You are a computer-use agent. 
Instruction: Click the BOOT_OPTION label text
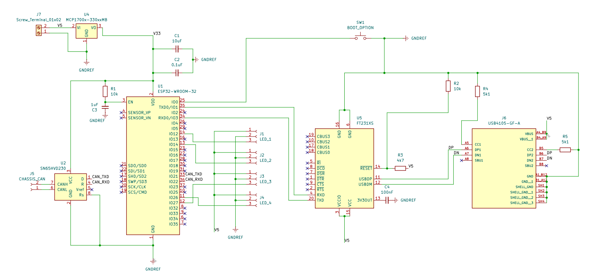click(360, 28)
